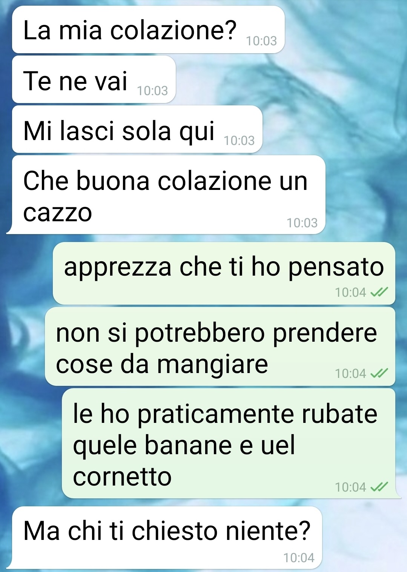
Task: Click the 10:03 timestamp beside 'La mia colazione?'
Action: [x=261, y=41]
